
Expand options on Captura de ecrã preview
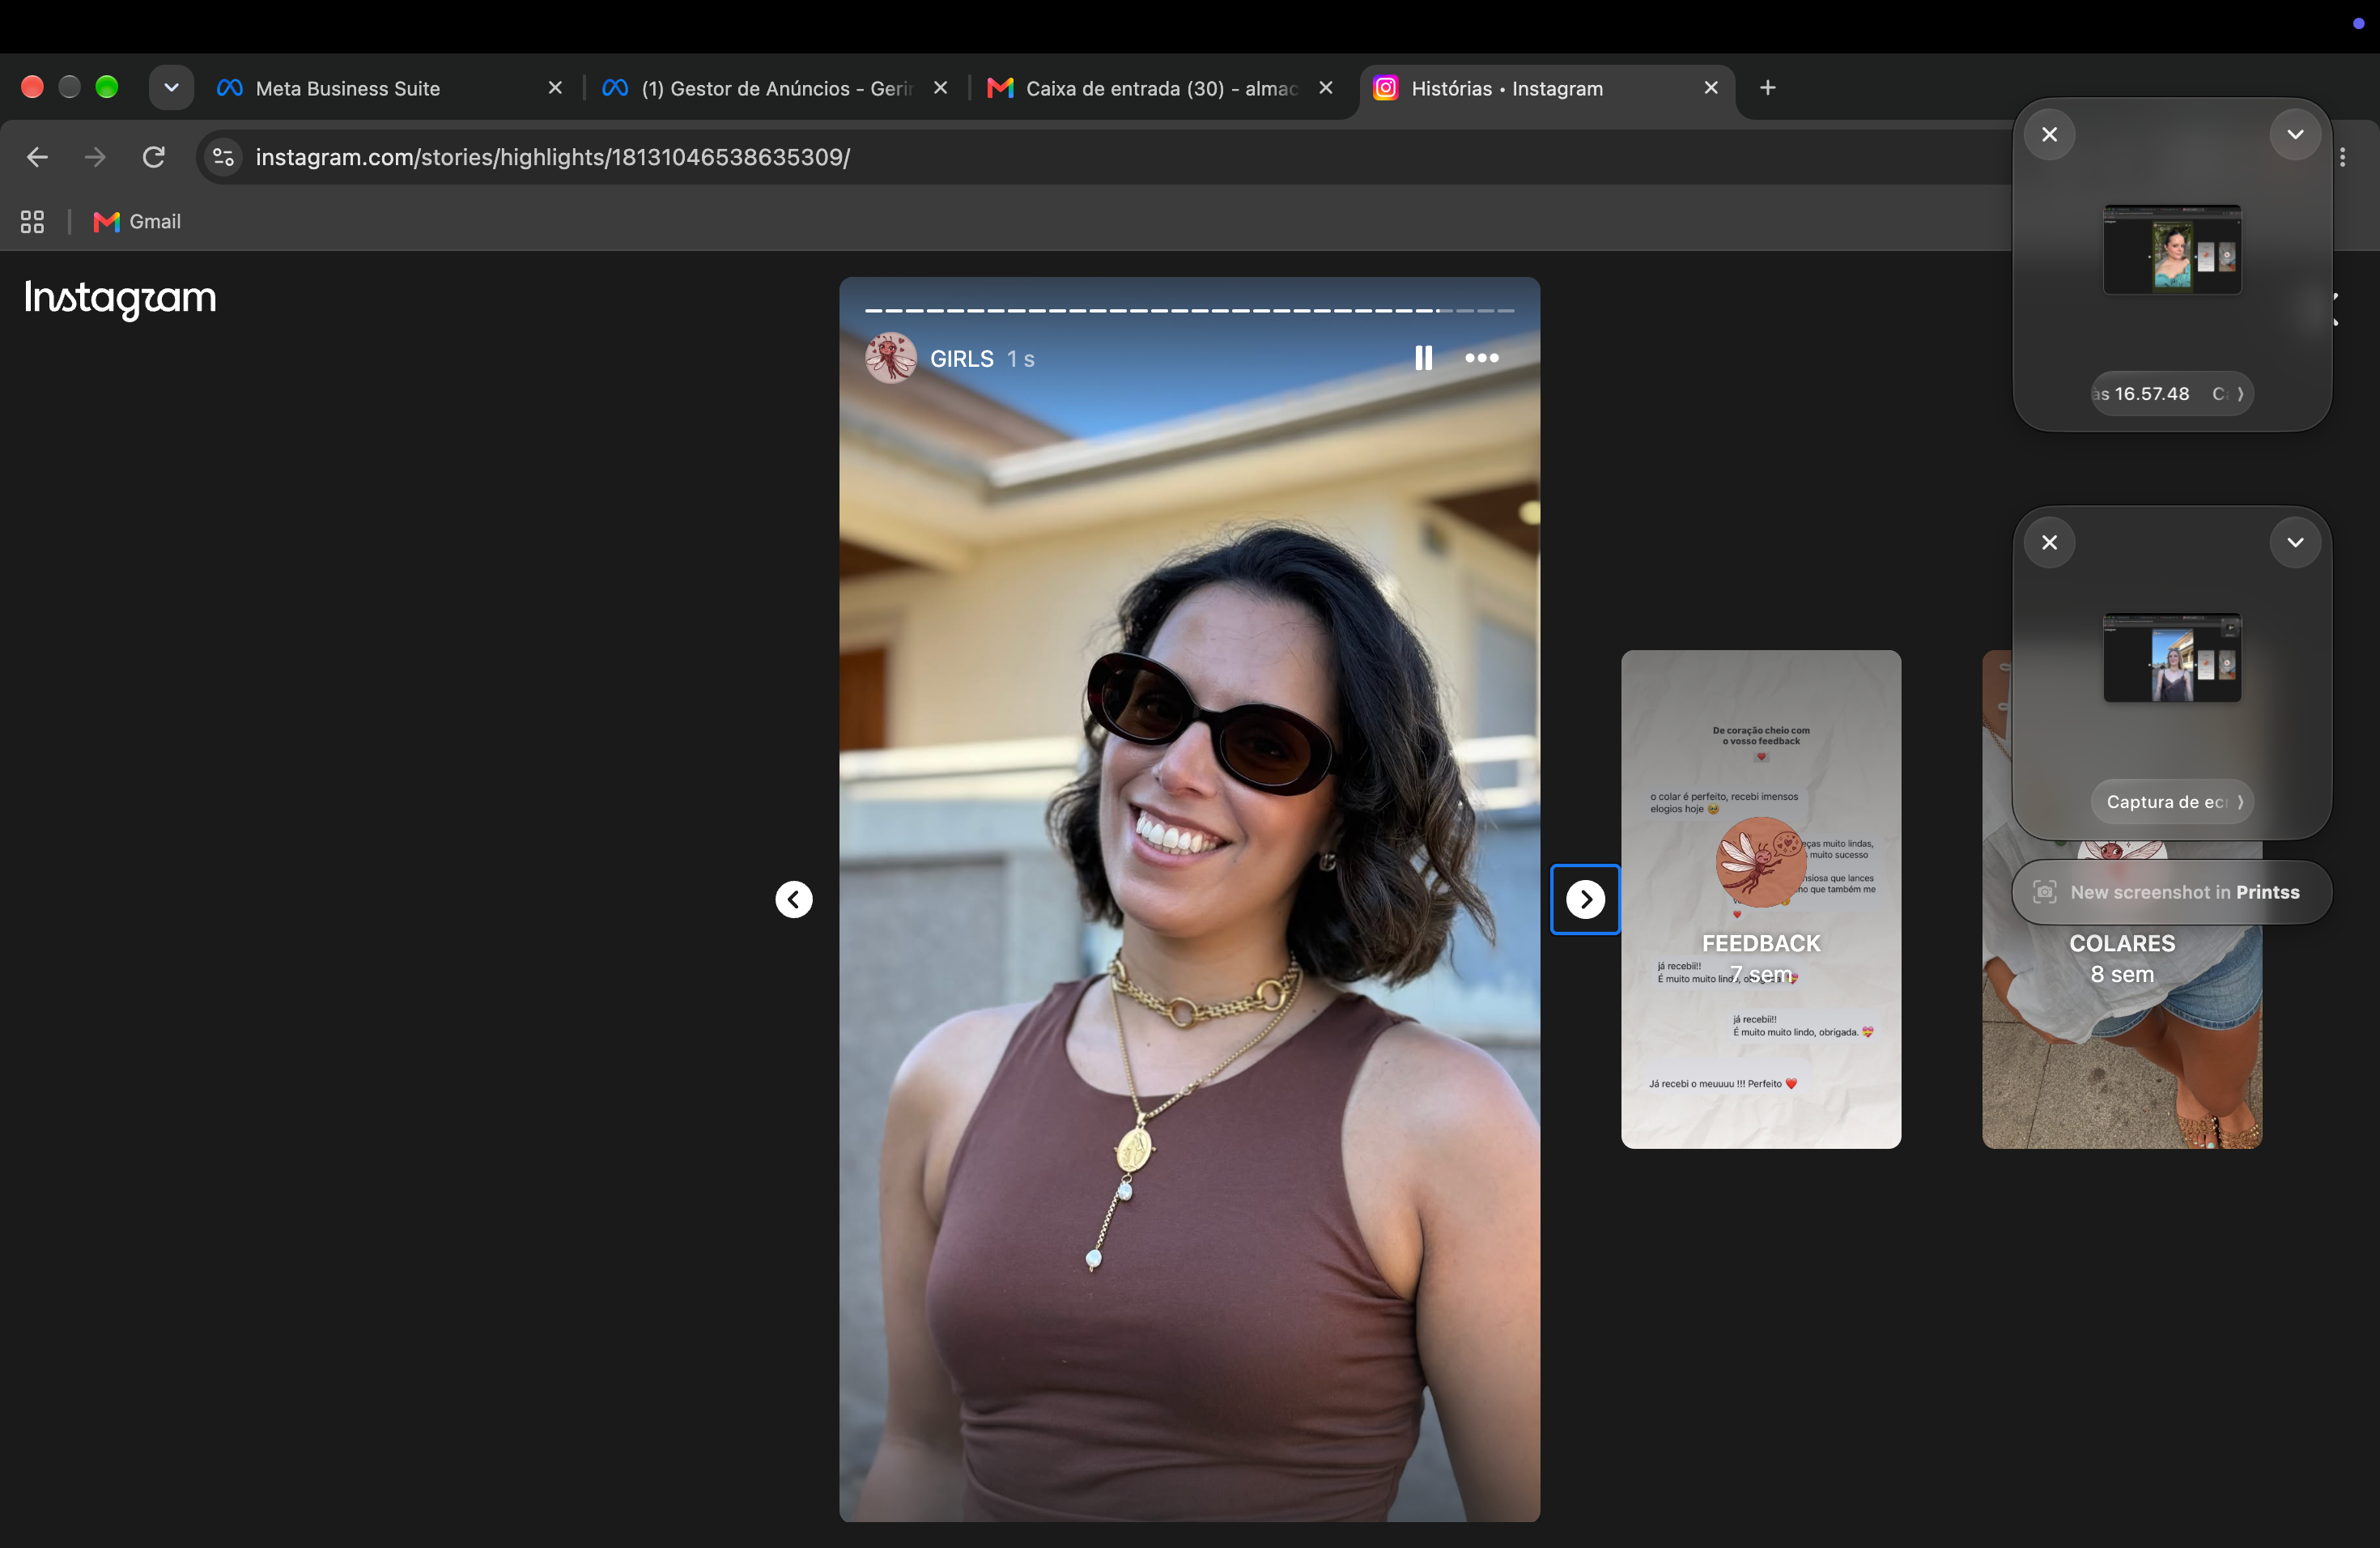pyautogui.click(x=2295, y=542)
